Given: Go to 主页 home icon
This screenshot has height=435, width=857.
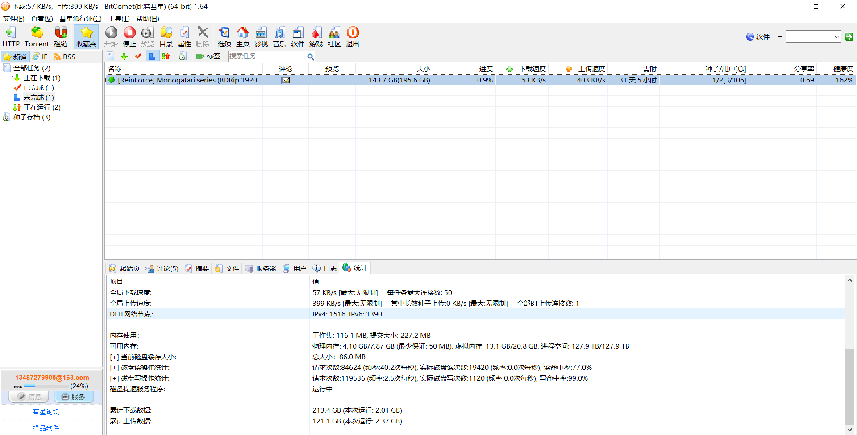Looking at the screenshot, I should tap(243, 37).
